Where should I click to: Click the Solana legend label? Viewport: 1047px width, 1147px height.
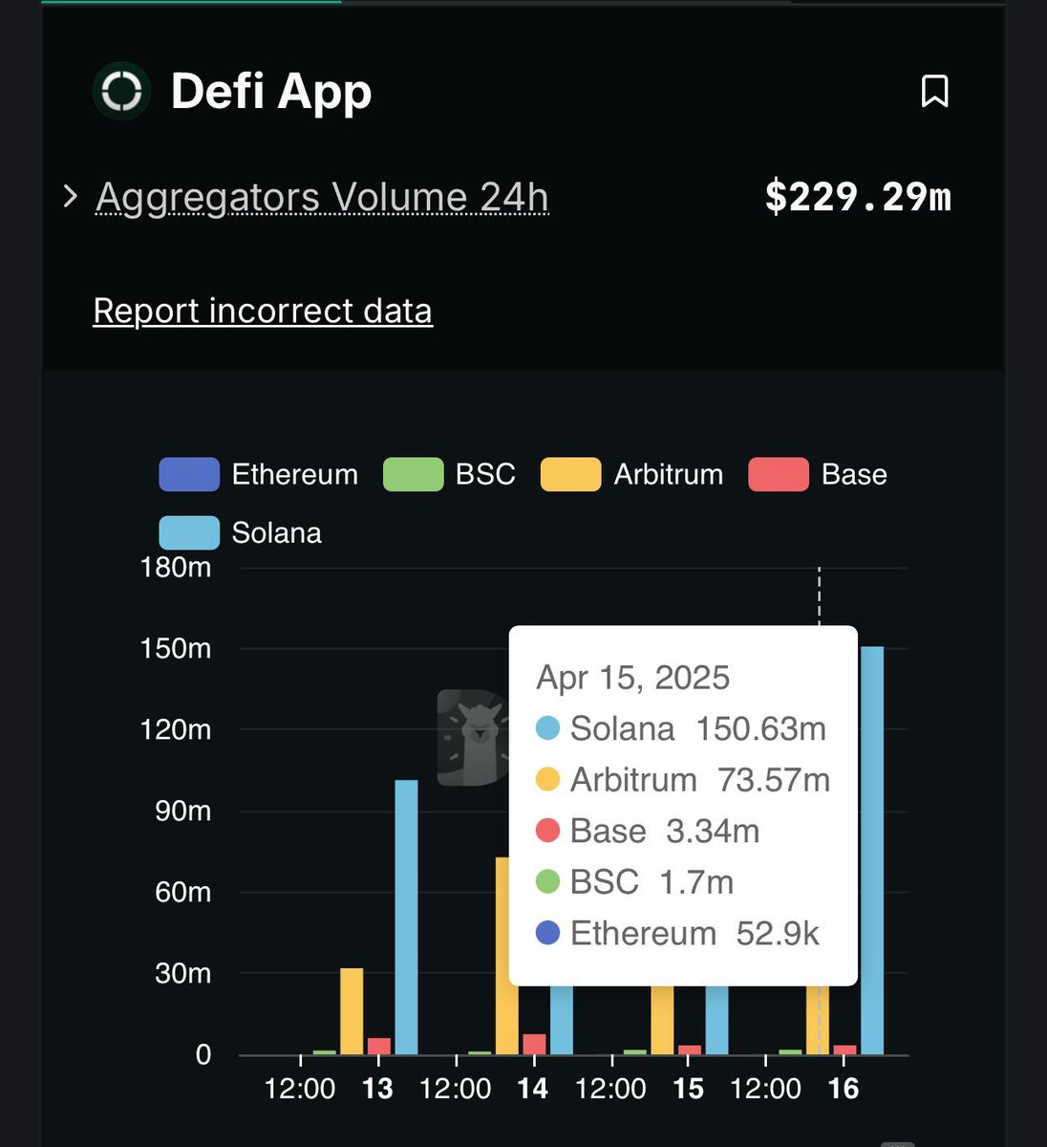point(276,532)
